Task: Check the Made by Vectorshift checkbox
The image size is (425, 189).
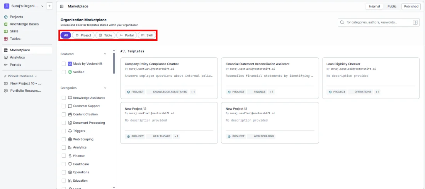Action: [64, 64]
